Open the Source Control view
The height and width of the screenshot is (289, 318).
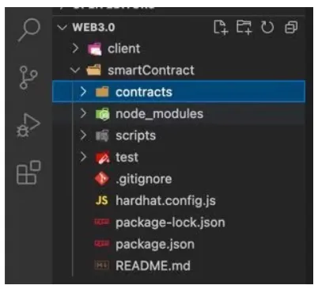28,78
